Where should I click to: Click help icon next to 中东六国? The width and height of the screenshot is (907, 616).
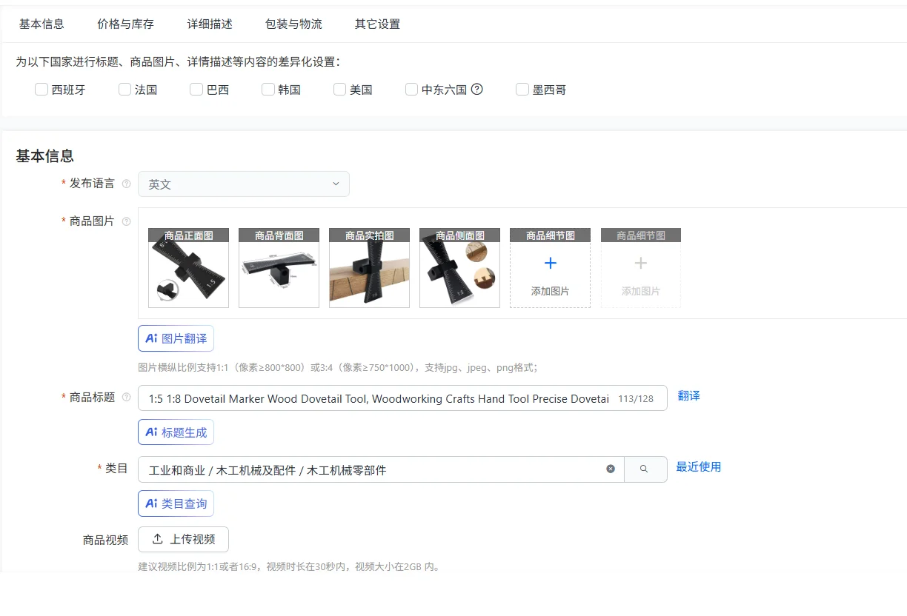tap(477, 90)
